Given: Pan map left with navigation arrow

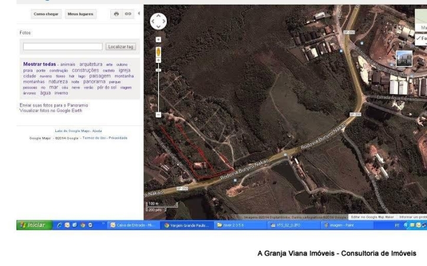Looking at the screenshot, I should (153, 21).
